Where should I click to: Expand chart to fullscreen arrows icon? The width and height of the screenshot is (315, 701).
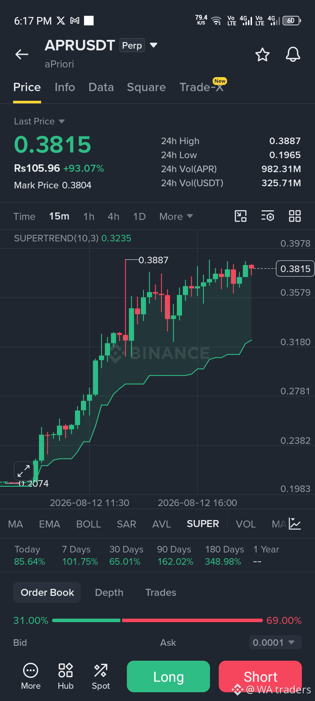pyautogui.click(x=24, y=471)
